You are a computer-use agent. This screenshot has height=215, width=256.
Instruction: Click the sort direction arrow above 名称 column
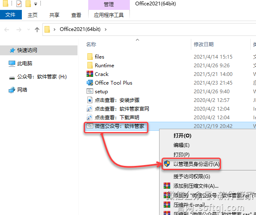click(x=137, y=40)
